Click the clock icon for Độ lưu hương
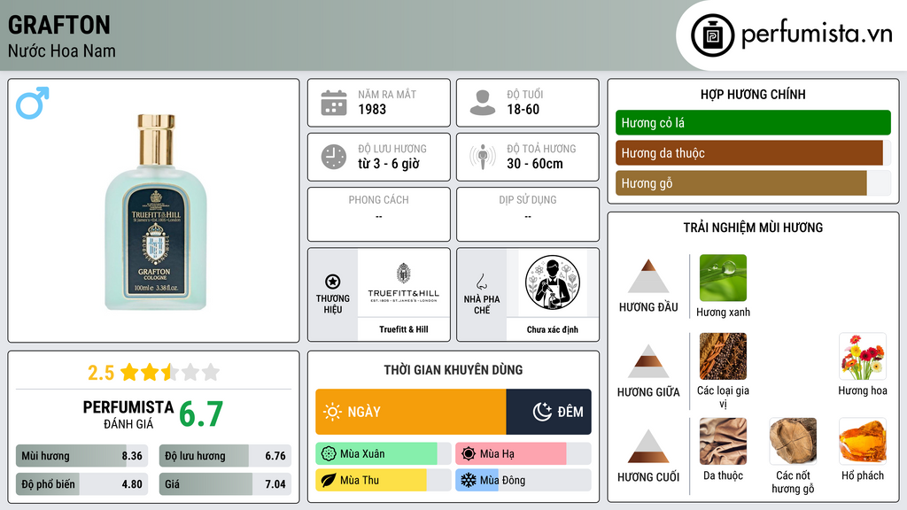The height and width of the screenshot is (510, 907). coord(334,157)
